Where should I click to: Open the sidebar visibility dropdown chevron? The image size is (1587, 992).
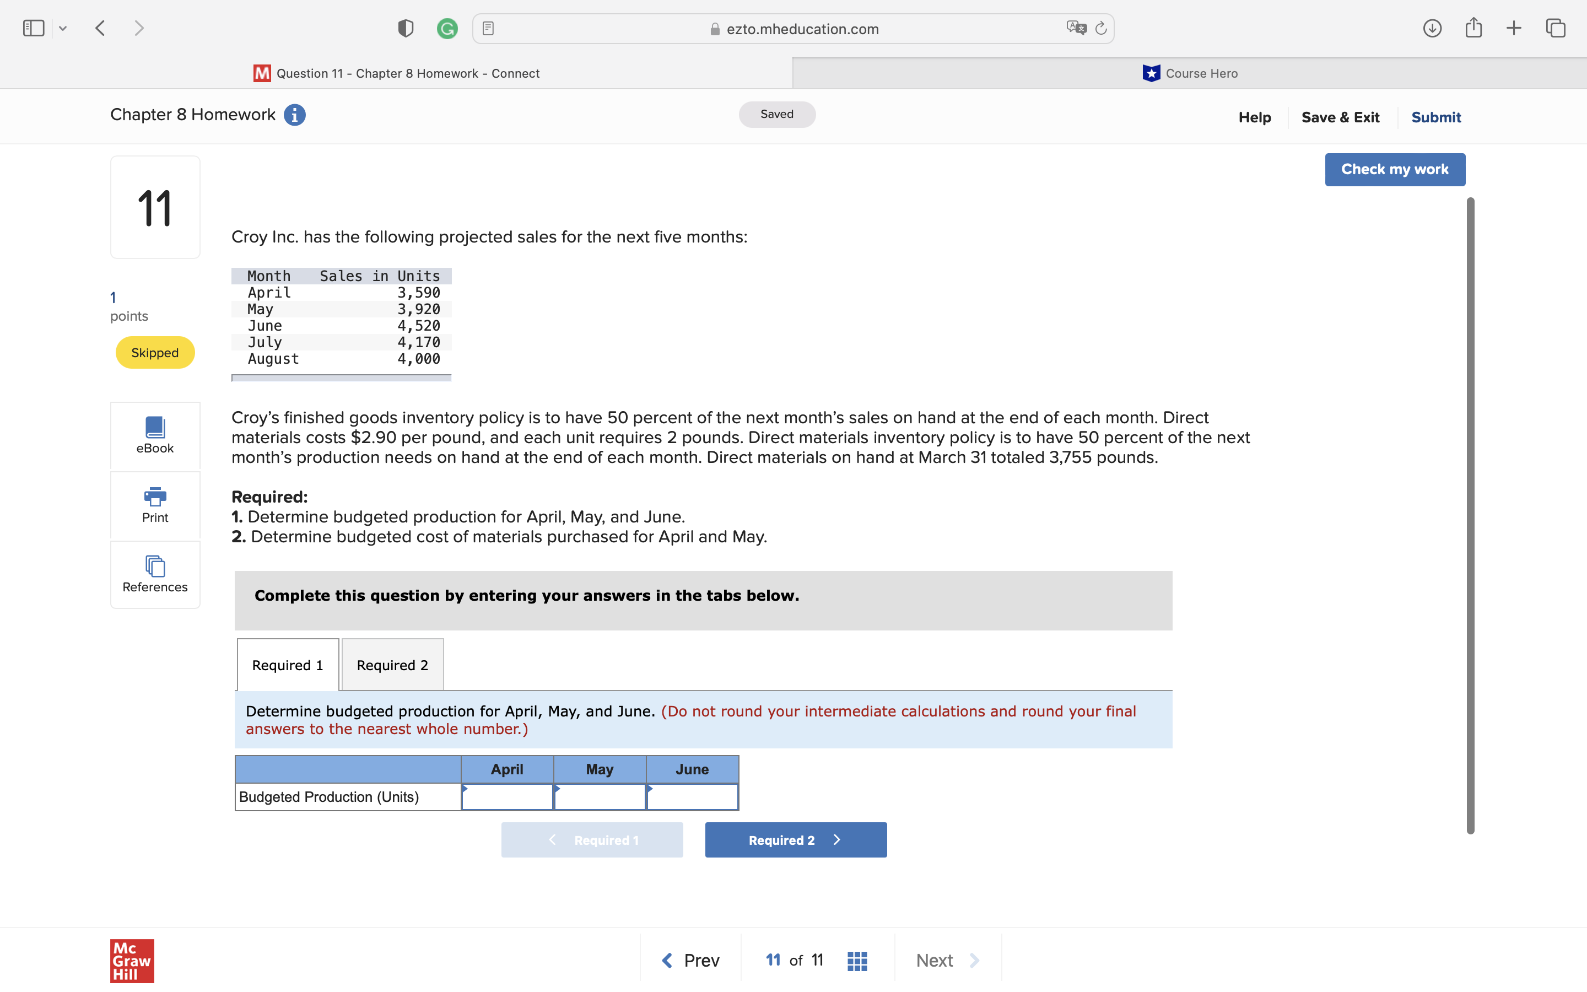click(63, 28)
